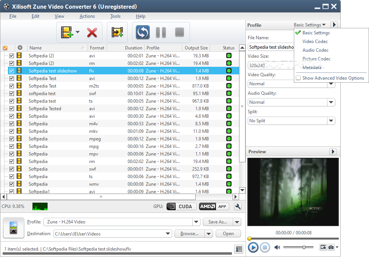Click status icon for Softpedia m4v row

pyautogui.click(x=229, y=123)
